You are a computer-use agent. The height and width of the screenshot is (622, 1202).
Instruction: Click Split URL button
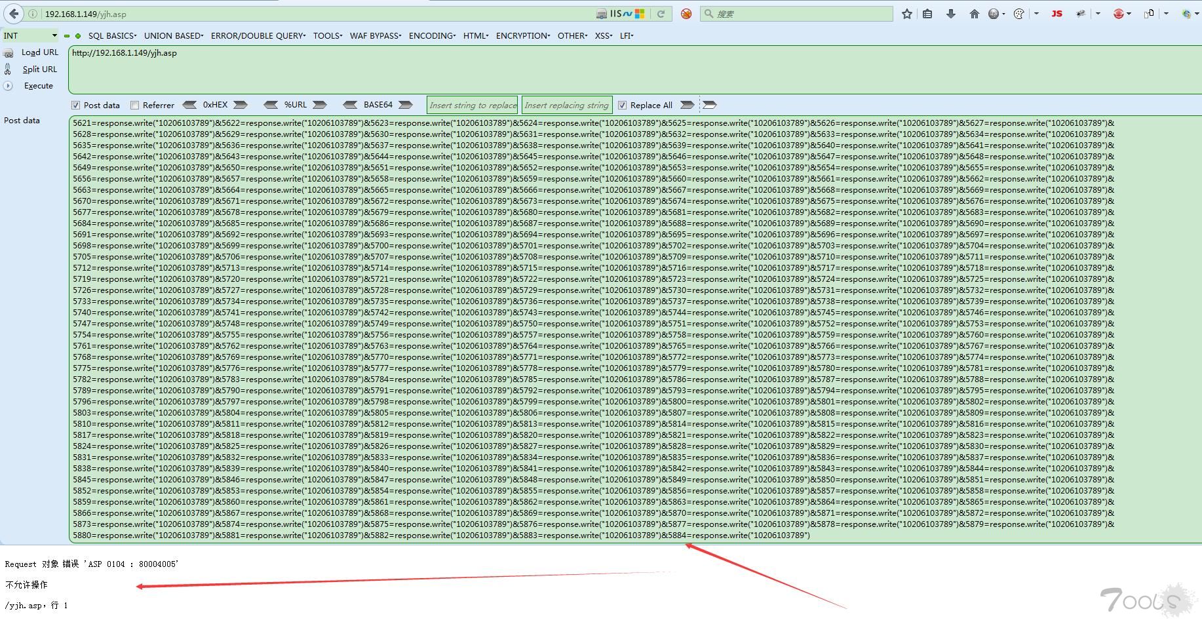point(40,69)
